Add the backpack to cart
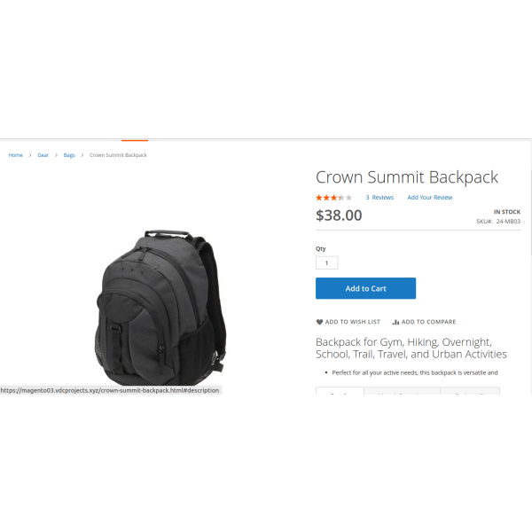 365,288
